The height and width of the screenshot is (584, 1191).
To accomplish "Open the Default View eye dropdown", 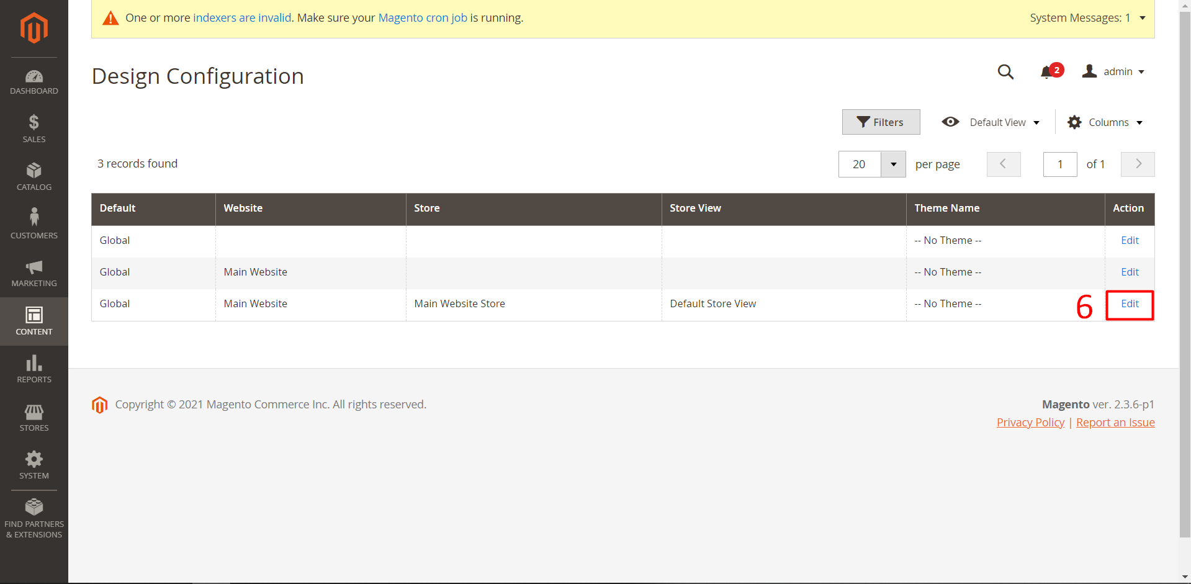I will (991, 122).
